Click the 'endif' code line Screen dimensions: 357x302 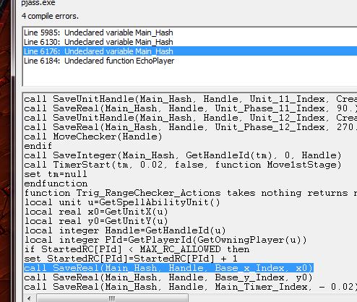(38, 146)
